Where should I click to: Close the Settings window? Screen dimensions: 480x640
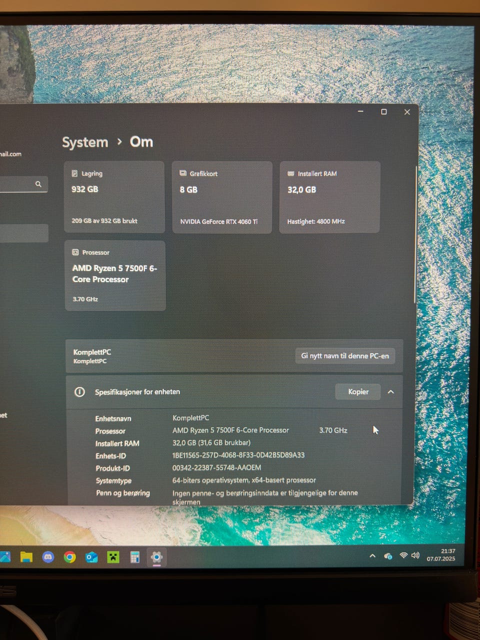(407, 112)
